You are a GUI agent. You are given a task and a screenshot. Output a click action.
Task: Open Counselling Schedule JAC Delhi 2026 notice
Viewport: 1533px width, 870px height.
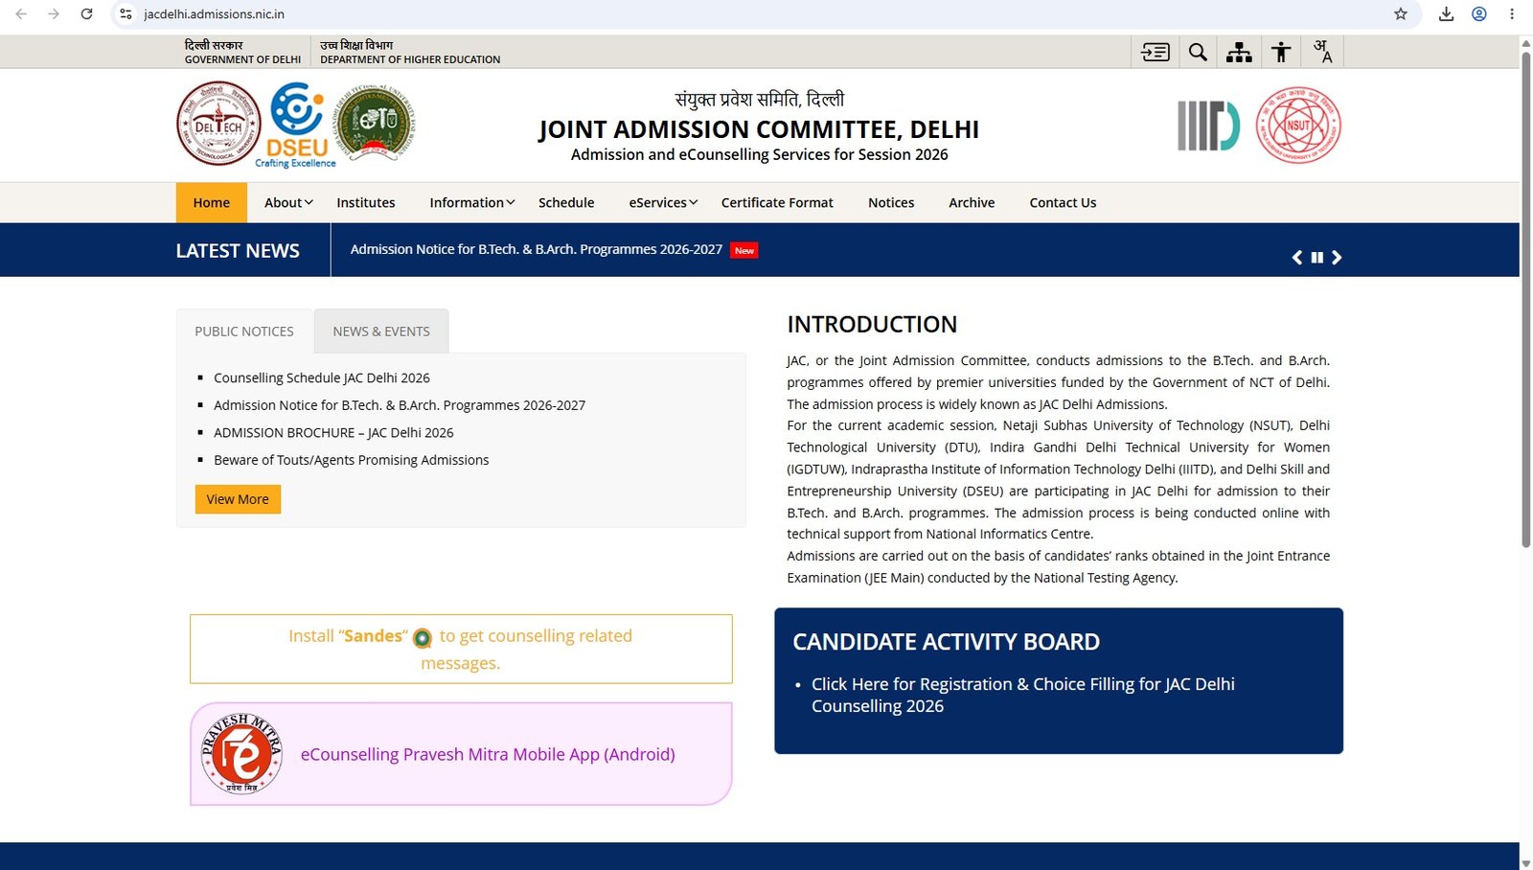point(322,378)
